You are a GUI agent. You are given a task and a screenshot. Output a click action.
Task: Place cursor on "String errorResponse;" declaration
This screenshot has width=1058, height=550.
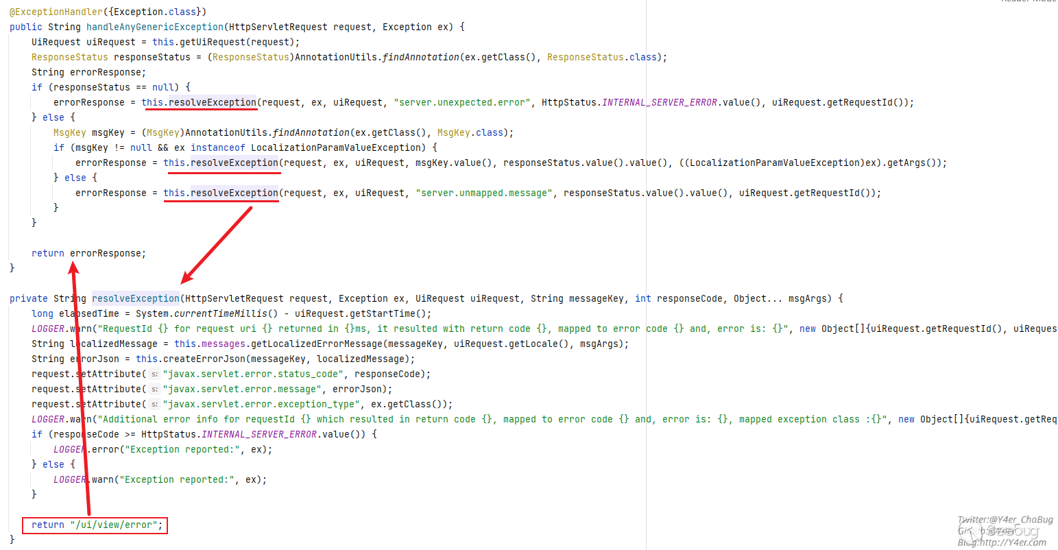click(89, 72)
